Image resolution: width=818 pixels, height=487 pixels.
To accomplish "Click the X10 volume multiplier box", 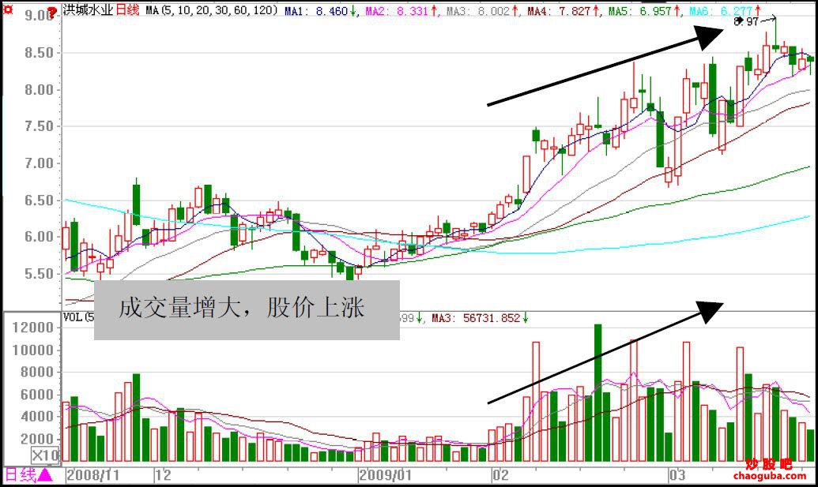I will pyautogui.click(x=45, y=455).
